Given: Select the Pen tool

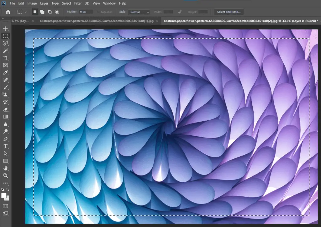Looking at the screenshot, I should click(x=6, y=139).
